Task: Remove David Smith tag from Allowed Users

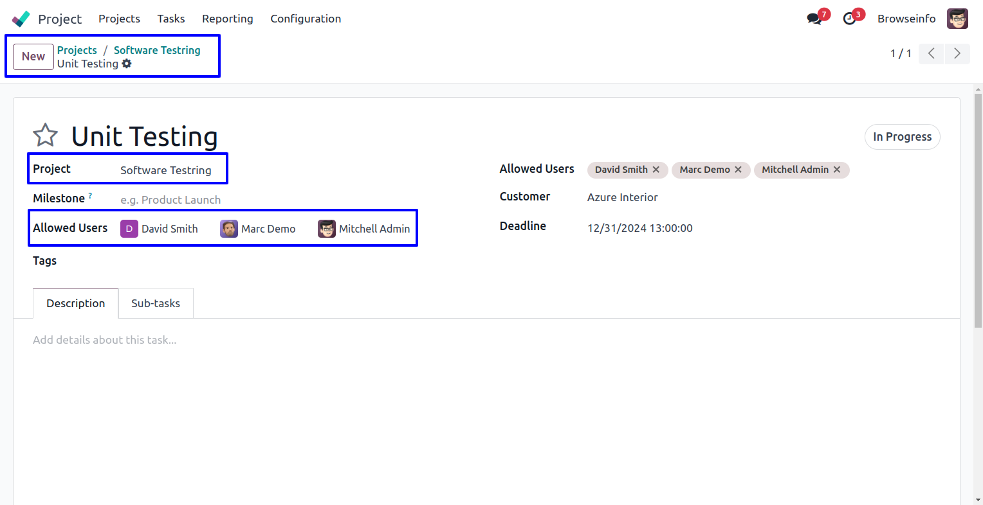Action: pyautogui.click(x=656, y=170)
